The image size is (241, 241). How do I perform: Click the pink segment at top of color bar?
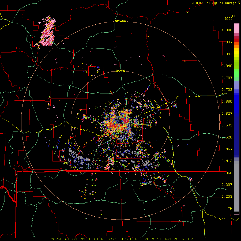(236, 28)
